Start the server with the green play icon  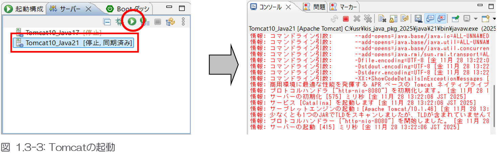click(132, 22)
